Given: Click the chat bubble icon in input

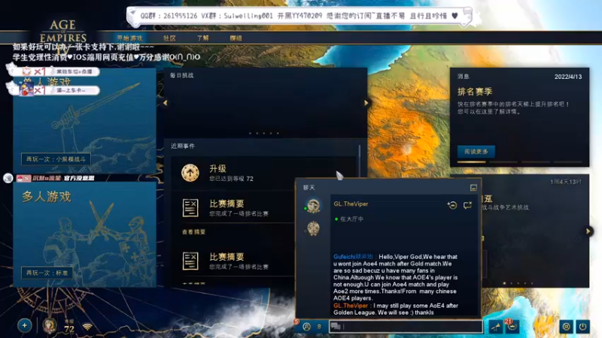Looking at the screenshot, I should 336,326.
